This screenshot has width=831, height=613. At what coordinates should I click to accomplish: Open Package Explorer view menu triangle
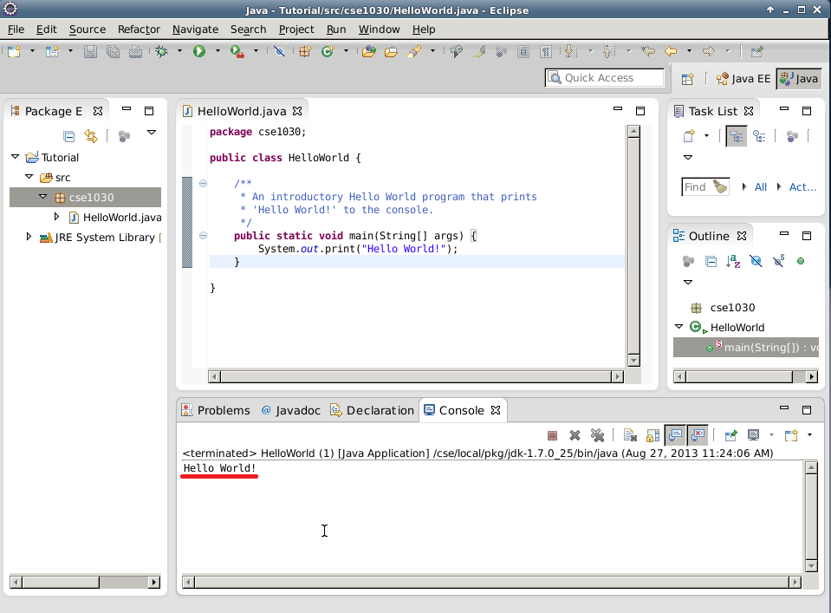click(x=152, y=133)
